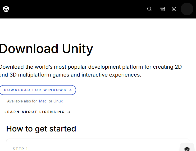Click the Unity logo in header
The width and height of the screenshot is (196, 151).
coord(6,9)
